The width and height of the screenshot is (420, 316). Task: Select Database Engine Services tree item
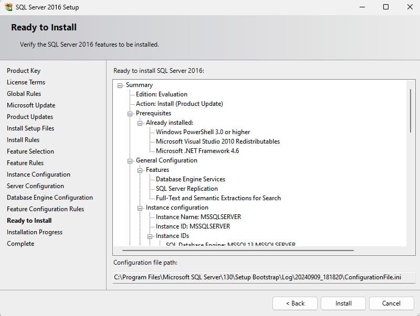click(190, 179)
